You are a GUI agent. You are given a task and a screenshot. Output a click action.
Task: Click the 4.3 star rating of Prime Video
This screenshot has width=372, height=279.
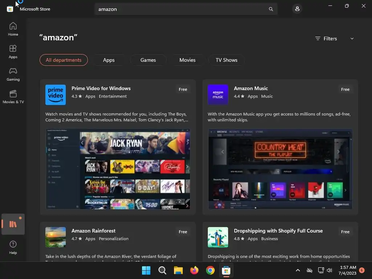tap(77, 96)
